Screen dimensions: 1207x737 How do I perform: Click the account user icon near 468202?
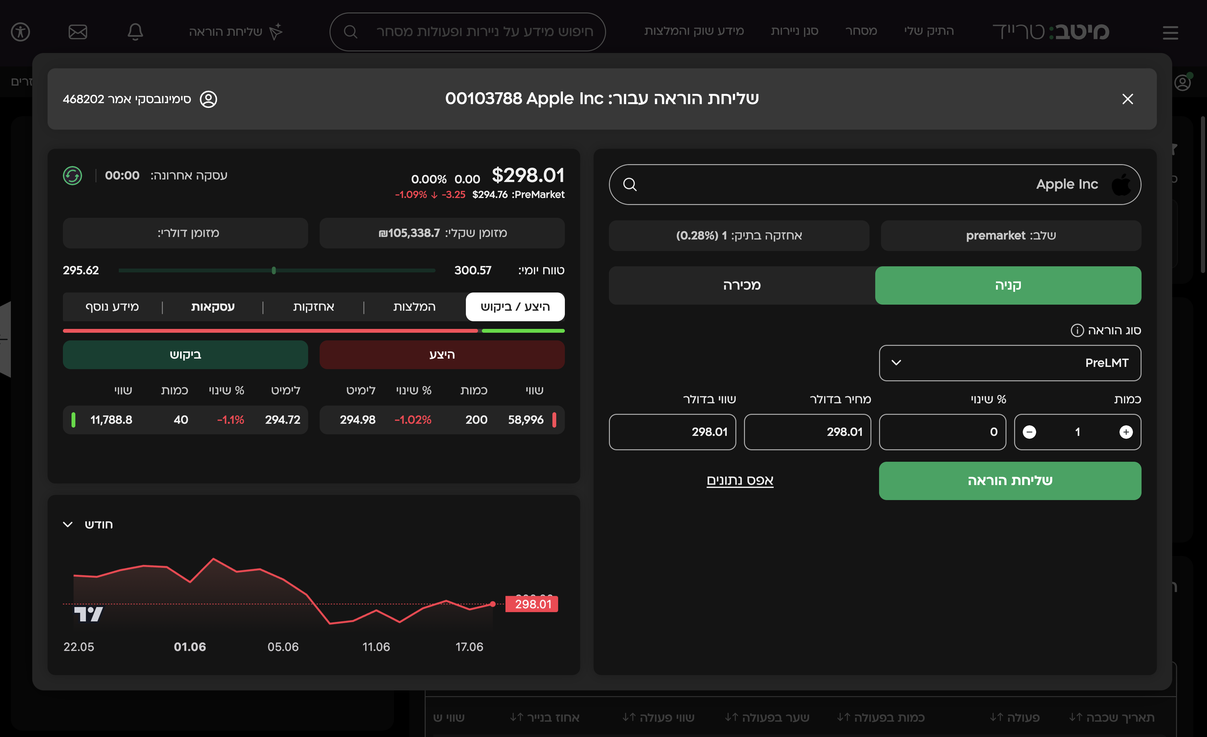point(209,99)
